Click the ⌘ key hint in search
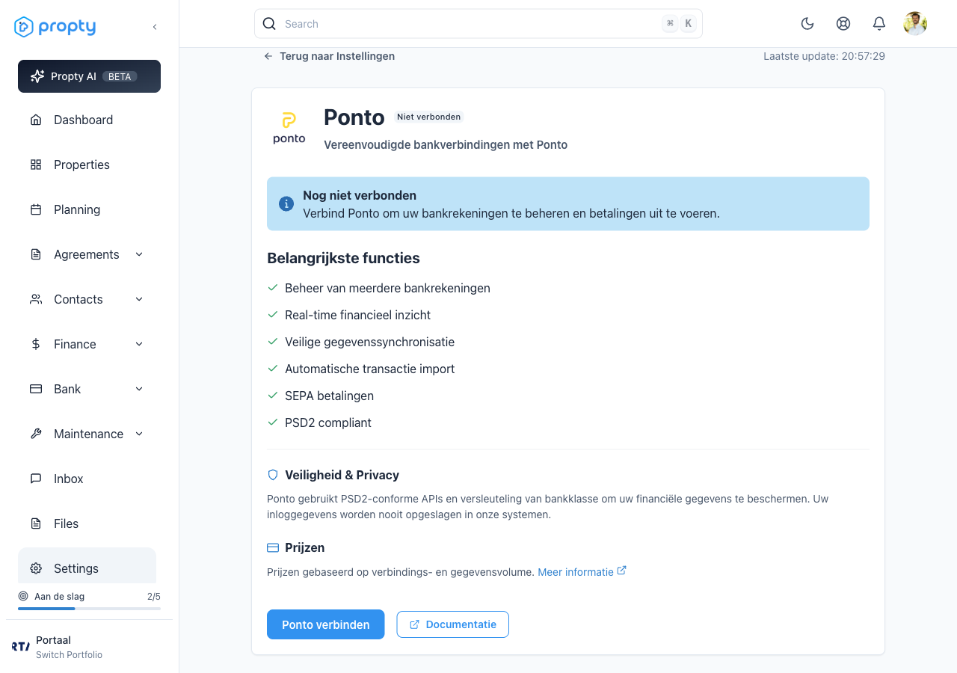 click(670, 24)
